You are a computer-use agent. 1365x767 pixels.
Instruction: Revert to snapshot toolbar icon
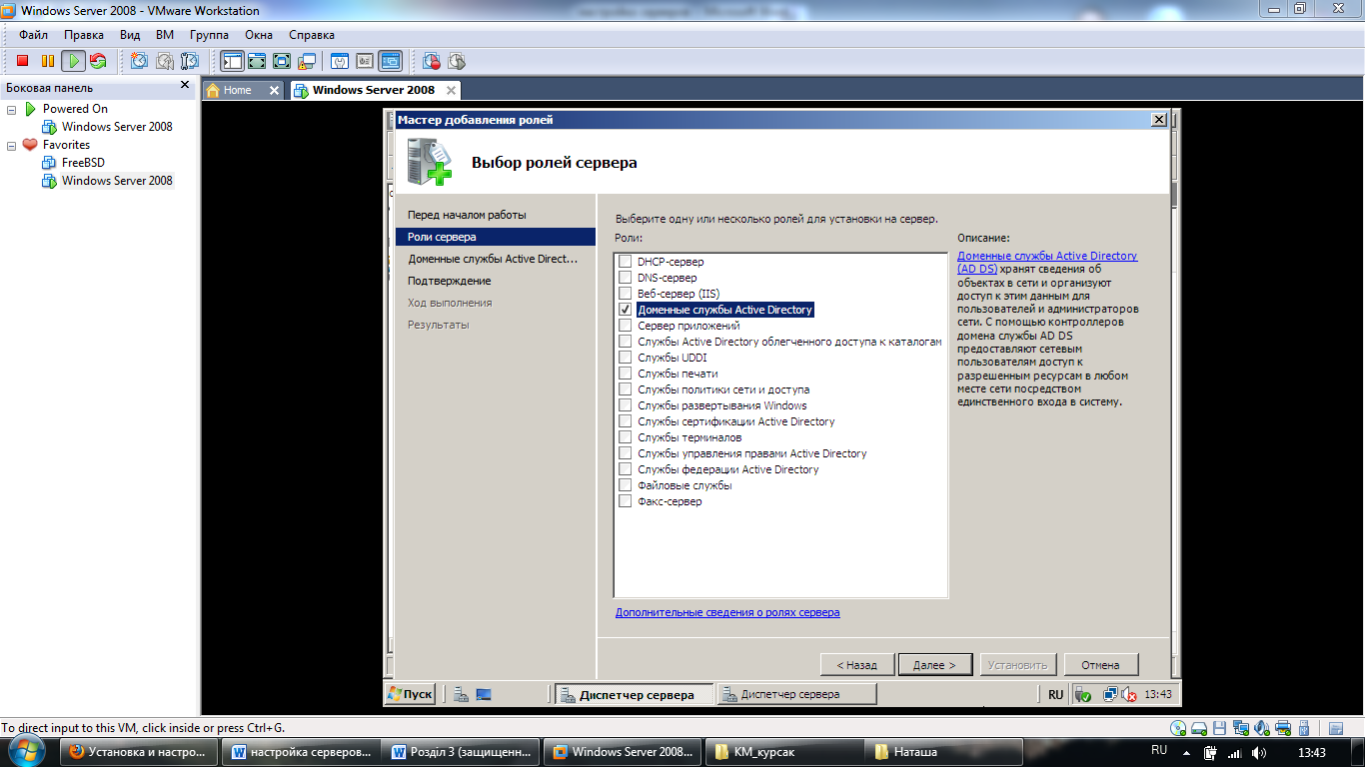point(164,61)
